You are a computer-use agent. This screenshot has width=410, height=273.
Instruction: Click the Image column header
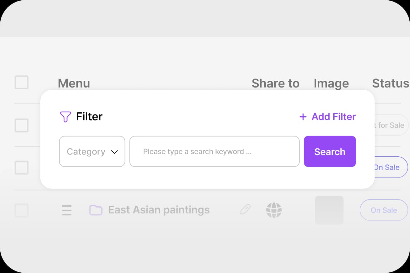(x=331, y=83)
